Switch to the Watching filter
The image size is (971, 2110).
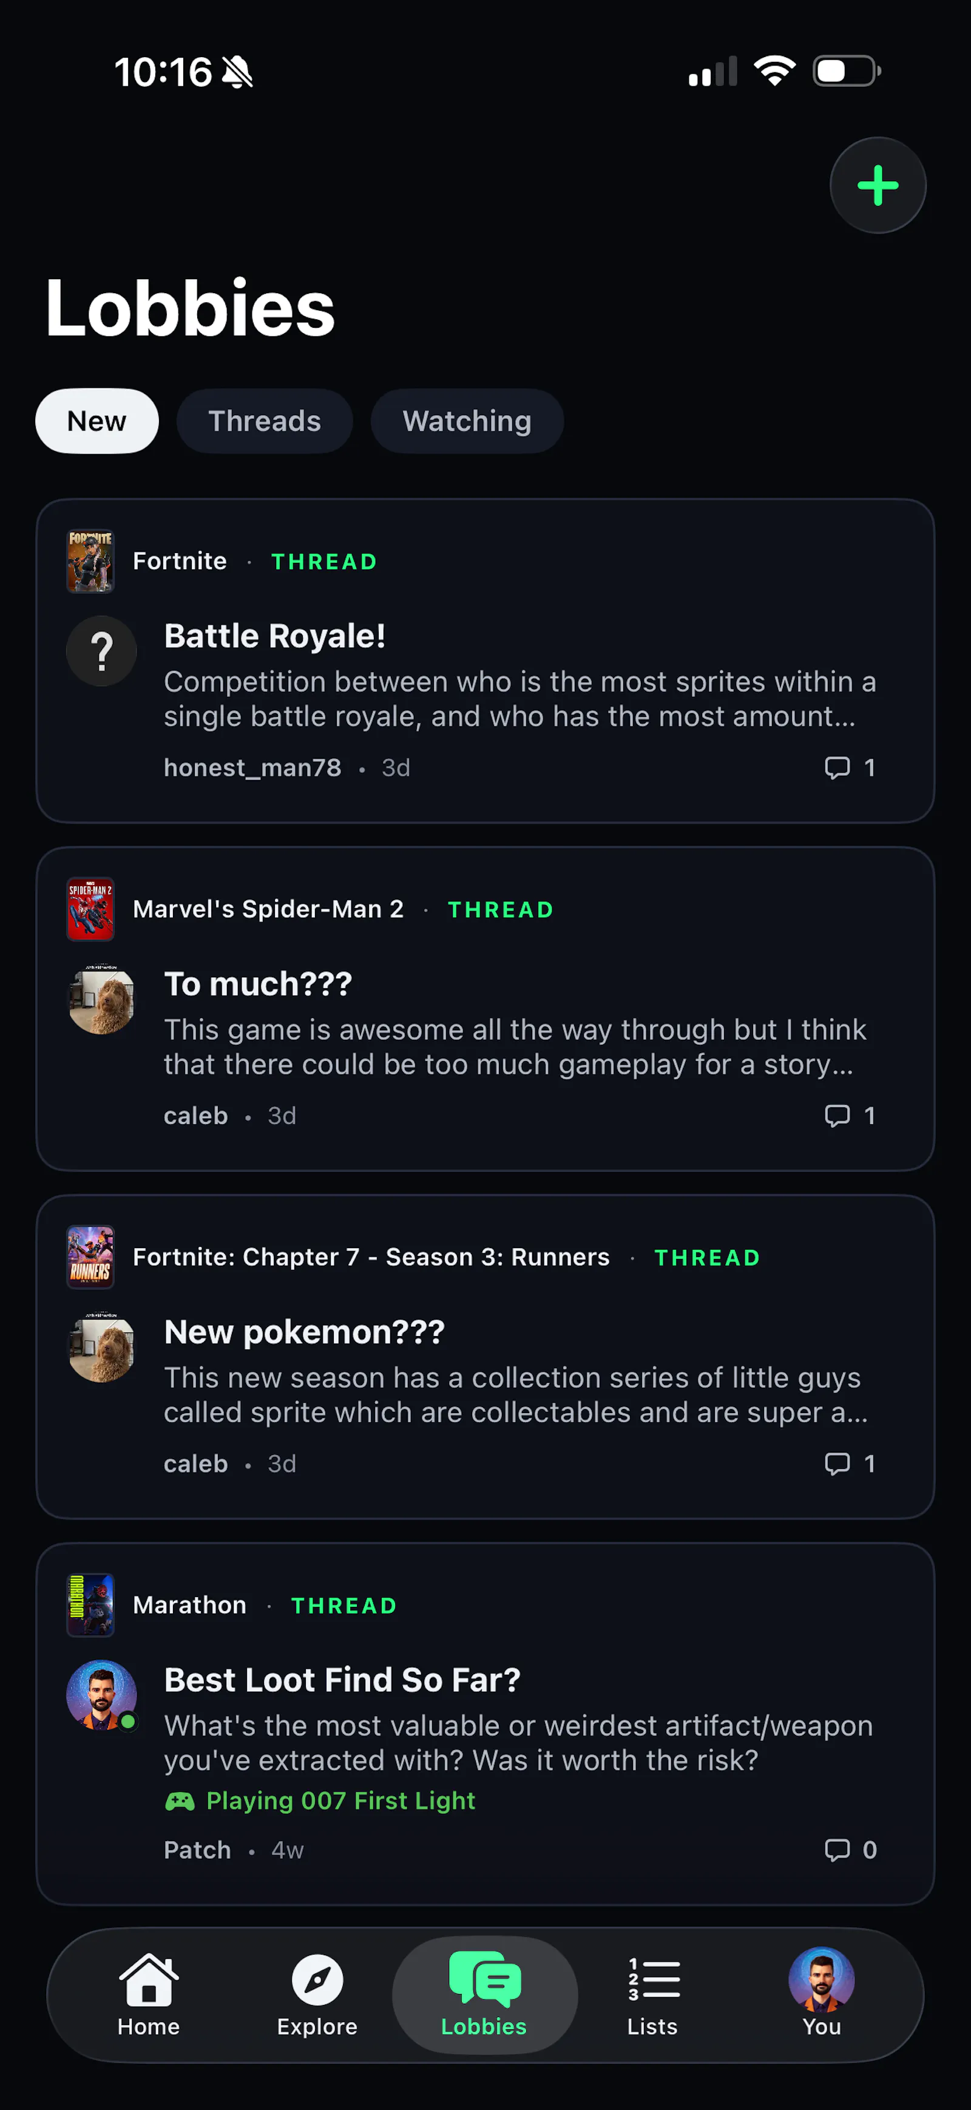click(x=467, y=421)
